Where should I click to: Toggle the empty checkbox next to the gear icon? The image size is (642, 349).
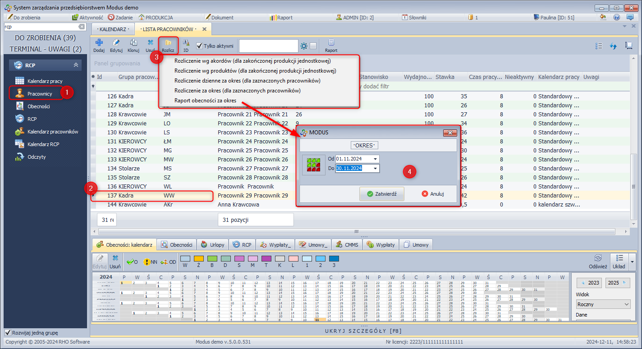point(313,46)
